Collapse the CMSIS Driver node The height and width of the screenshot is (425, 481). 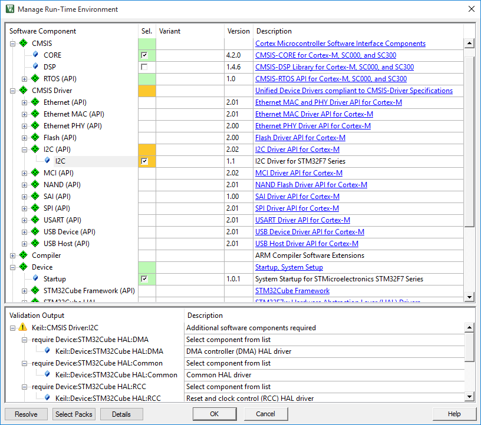(x=12, y=91)
